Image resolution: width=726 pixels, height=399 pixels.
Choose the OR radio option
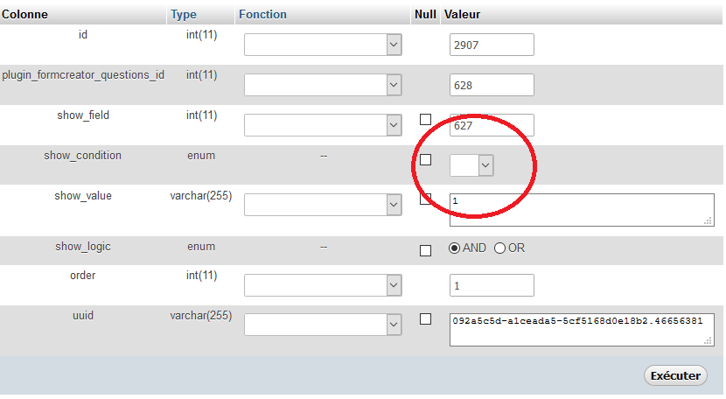499,248
